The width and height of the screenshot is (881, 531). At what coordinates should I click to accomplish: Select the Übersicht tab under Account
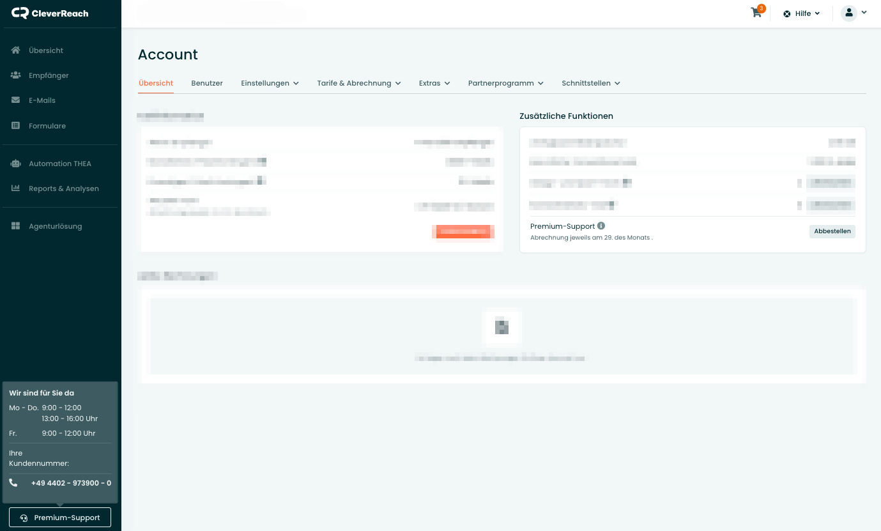pyautogui.click(x=156, y=83)
